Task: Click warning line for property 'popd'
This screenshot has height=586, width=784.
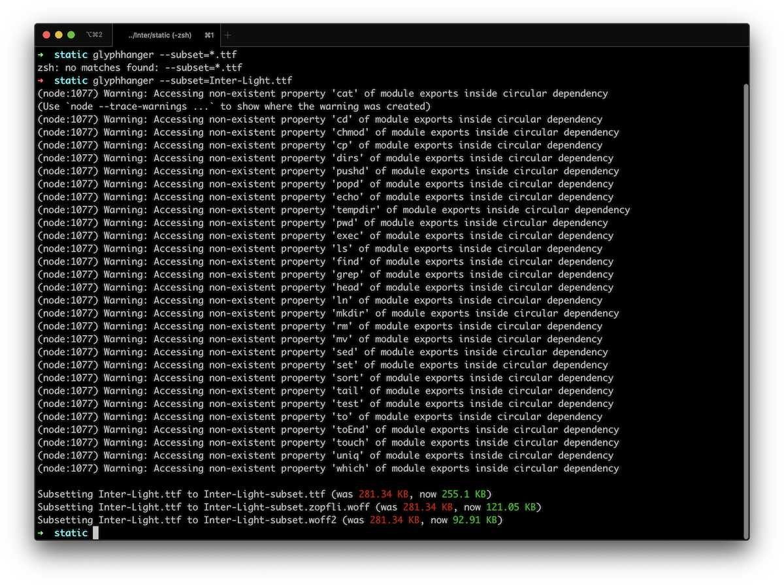Action: pos(325,184)
